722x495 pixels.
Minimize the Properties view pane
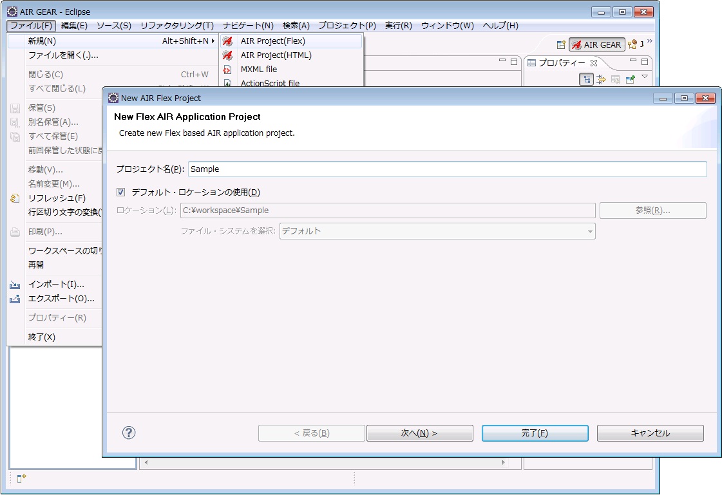pyautogui.click(x=633, y=61)
